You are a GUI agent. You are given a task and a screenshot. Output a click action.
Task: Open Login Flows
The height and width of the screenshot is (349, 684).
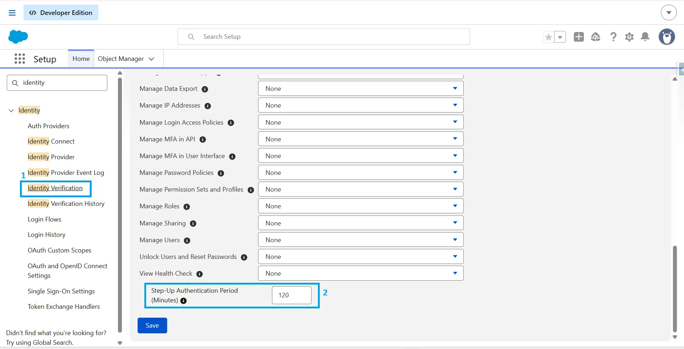(45, 219)
